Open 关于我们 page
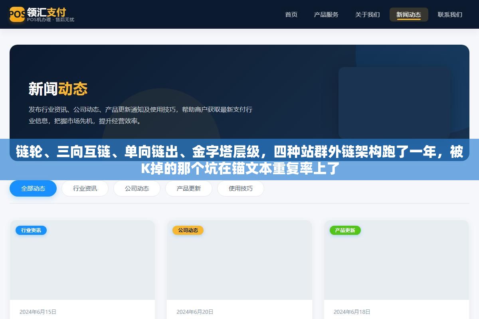479x319 pixels. [x=367, y=14]
